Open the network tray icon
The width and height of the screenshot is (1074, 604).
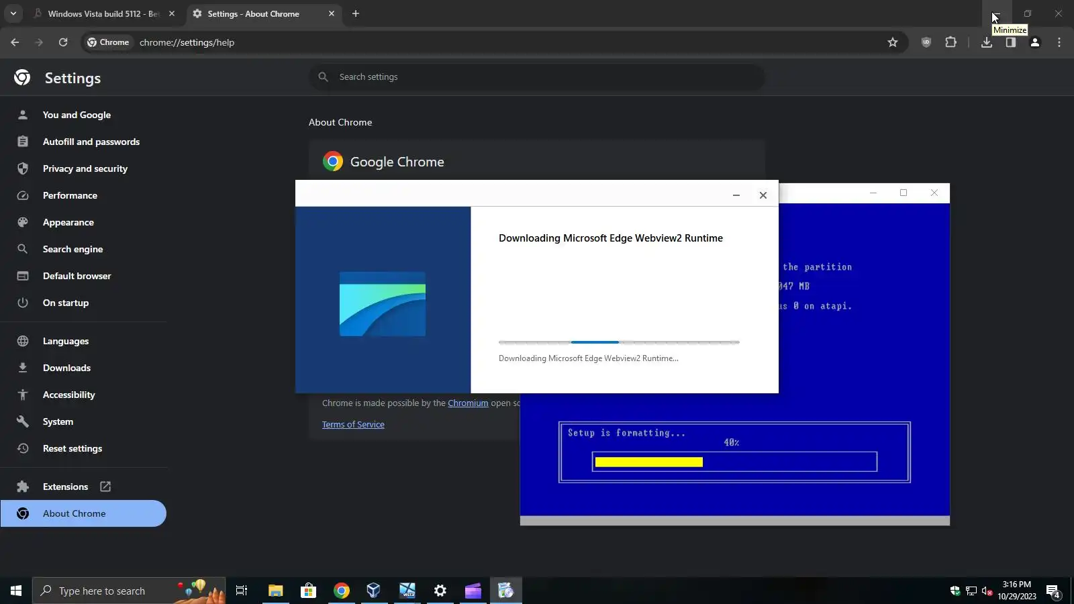pyautogui.click(x=971, y=591)
